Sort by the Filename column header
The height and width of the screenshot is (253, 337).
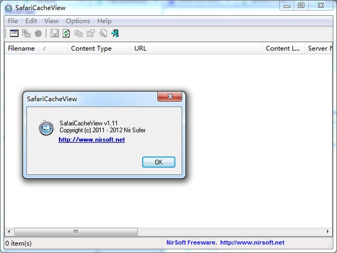pyautogui.click(x=36, y=48)
